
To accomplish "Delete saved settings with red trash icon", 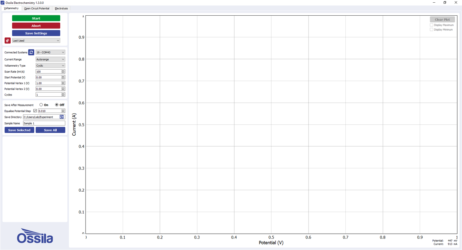I will tap(8, 41).
